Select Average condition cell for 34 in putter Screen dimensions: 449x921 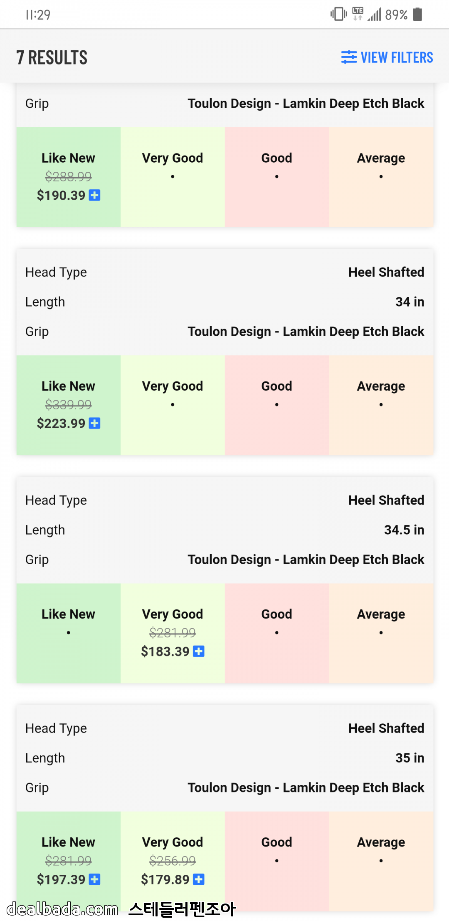point(381,405)
